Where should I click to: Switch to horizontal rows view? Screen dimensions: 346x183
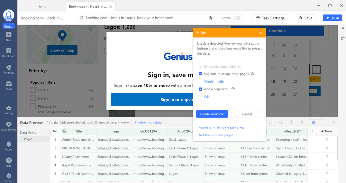[313, 122]
